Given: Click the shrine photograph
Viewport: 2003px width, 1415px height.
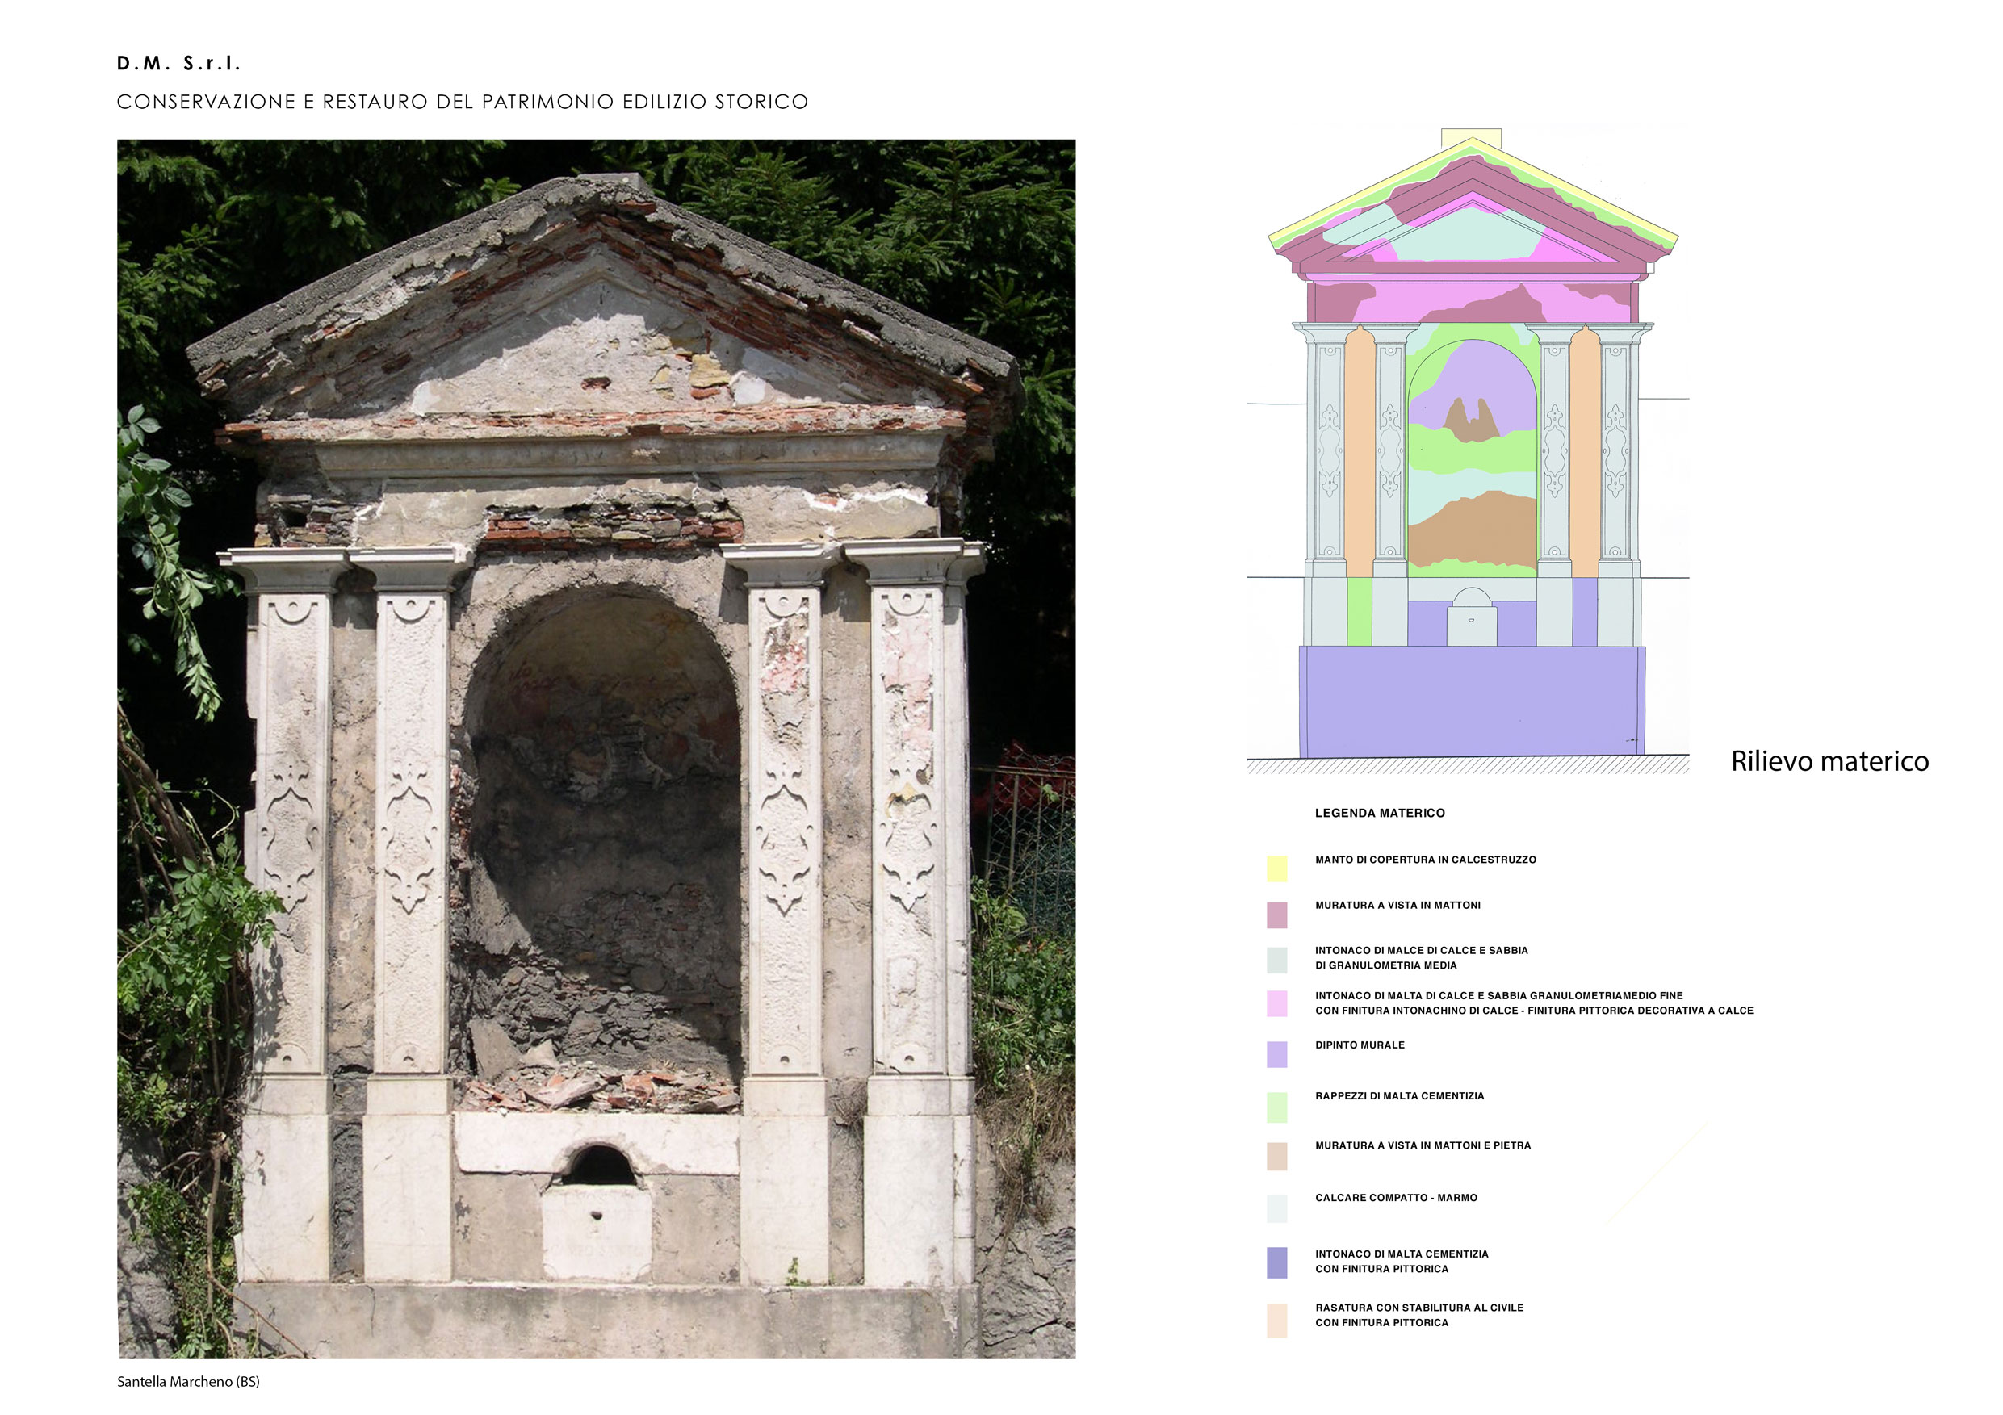Looking at the screenshot, I should point(596,748).
